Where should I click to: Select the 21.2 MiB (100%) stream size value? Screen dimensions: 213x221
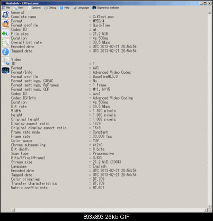click(x=107, y=162)
